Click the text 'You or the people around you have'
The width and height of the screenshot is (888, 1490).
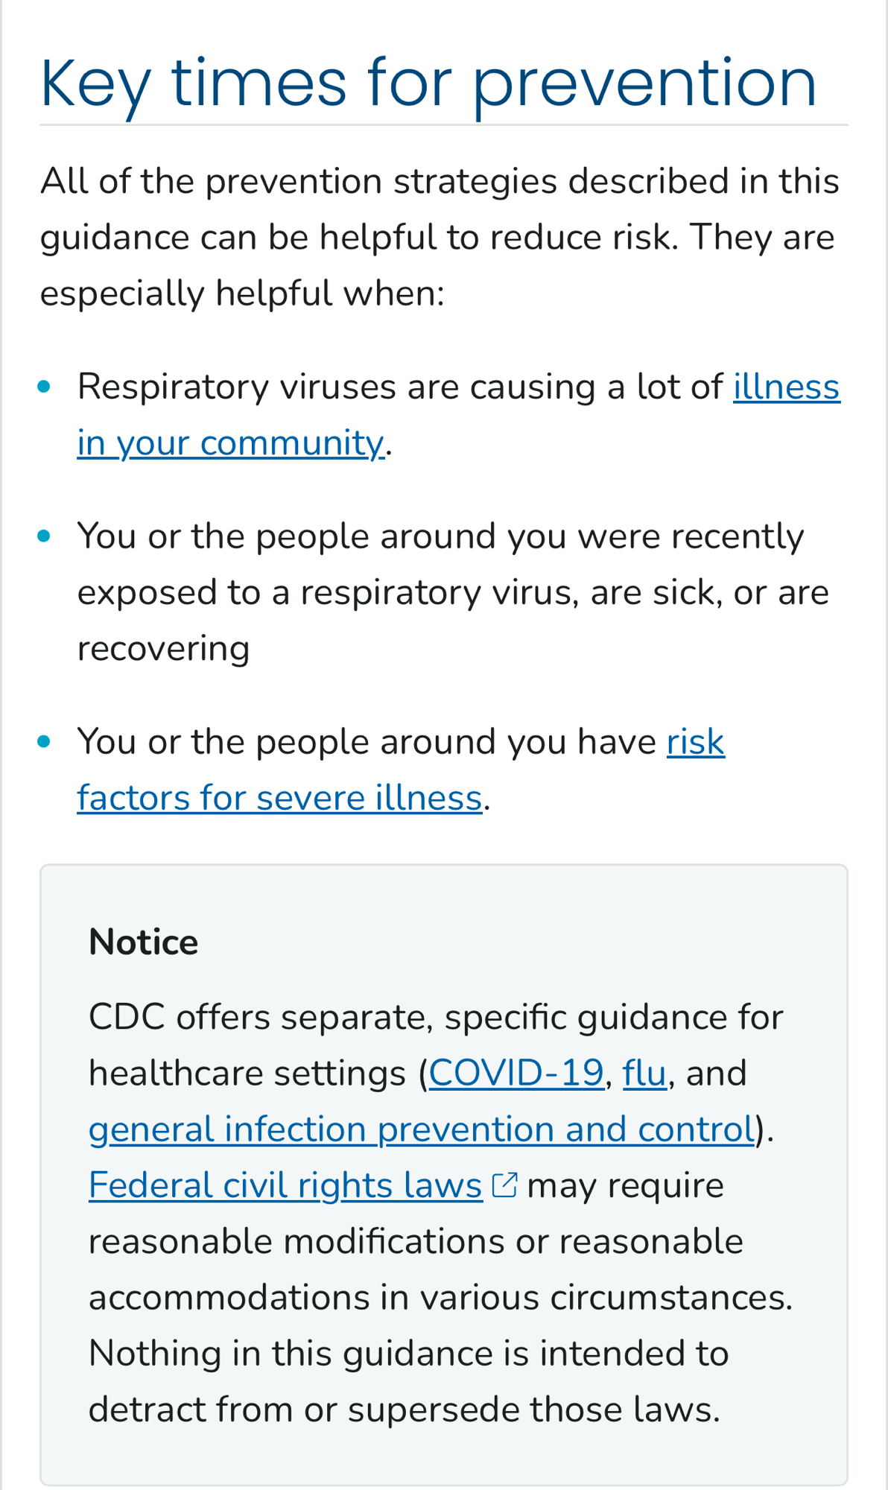coord(367,742)
